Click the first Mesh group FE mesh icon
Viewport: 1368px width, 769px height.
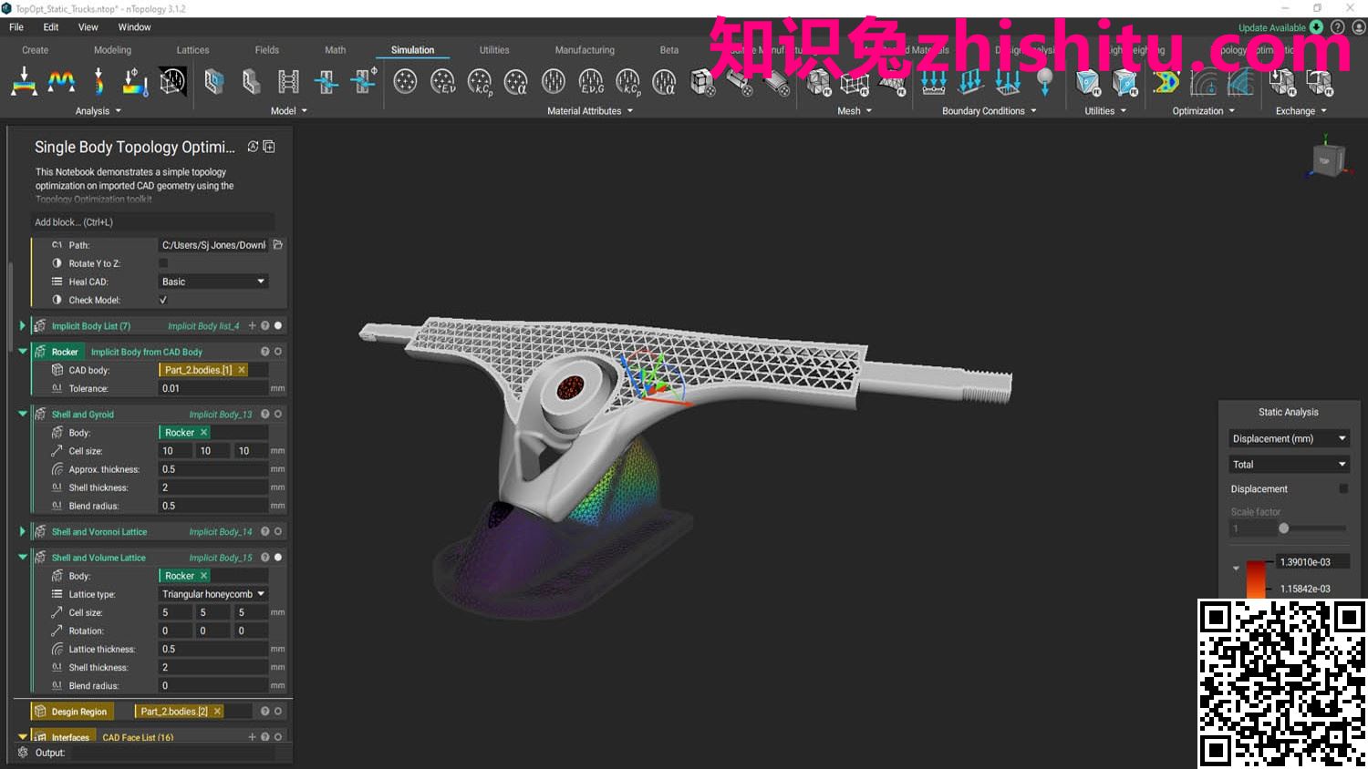click(x=819, y=82)
